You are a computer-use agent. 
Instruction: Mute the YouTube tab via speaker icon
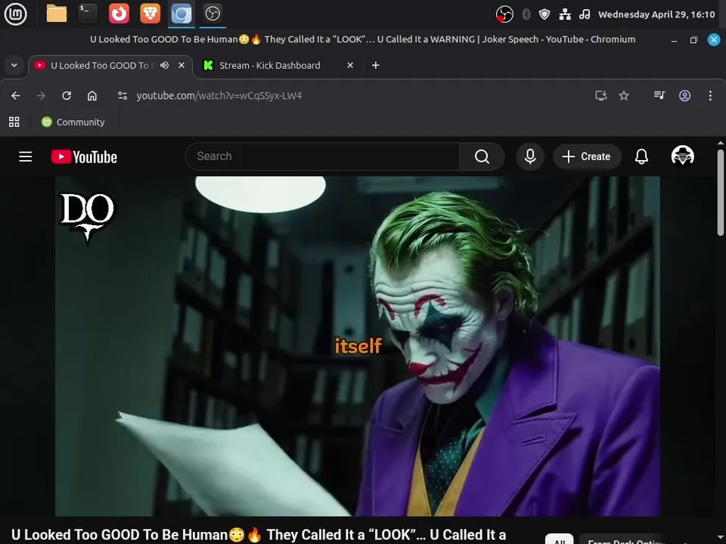(164, 65)
